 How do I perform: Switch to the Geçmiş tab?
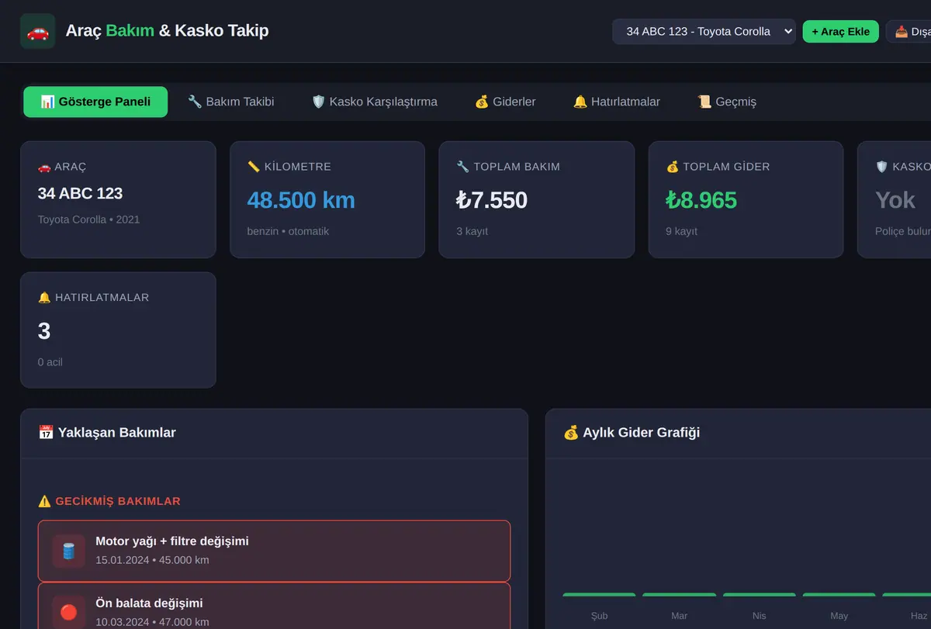click(727, 102)
